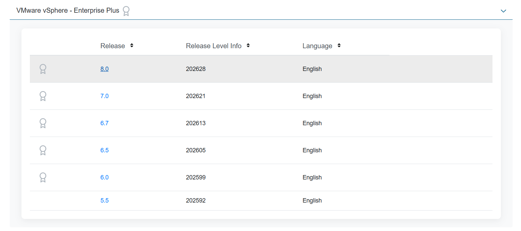Bookmark the 6.7 release row
Image resolution: width=521 pixels, height=231 pixels.
[x=43, y=123]
